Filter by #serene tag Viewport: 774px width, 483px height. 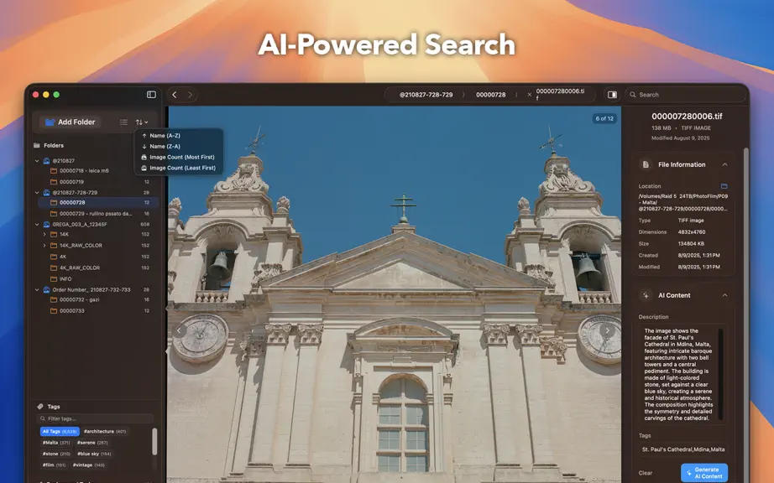(92, 443)
